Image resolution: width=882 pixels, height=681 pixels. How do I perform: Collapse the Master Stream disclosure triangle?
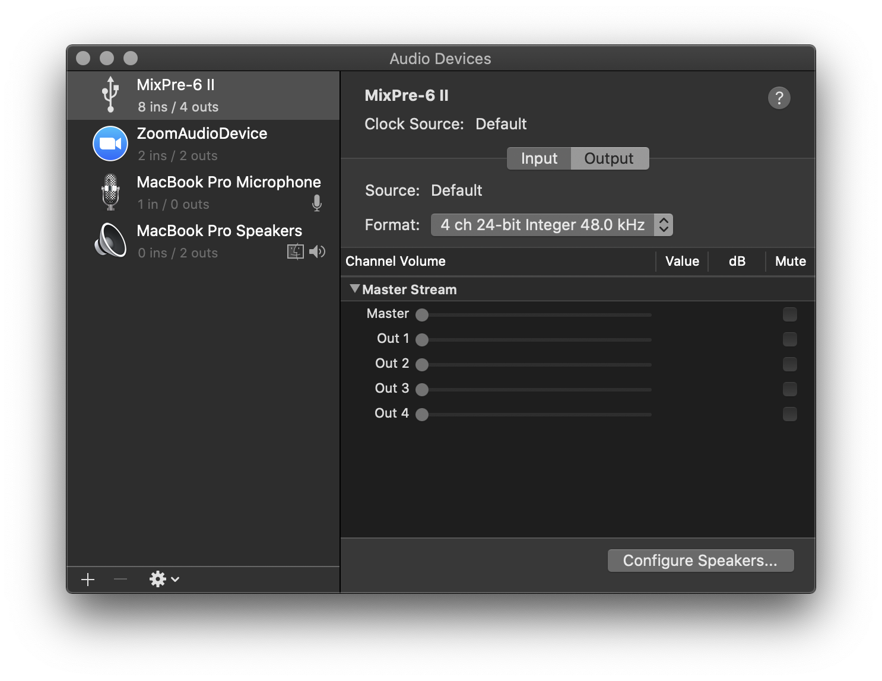(x=355, y=289)
